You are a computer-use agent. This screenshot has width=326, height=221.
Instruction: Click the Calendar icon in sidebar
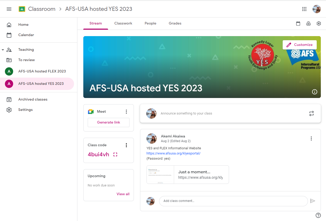9,35
